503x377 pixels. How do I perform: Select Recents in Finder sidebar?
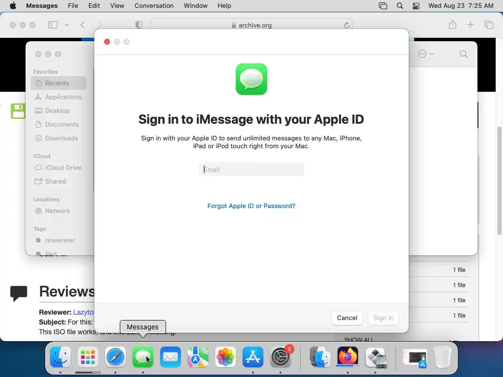coord(58,83)
